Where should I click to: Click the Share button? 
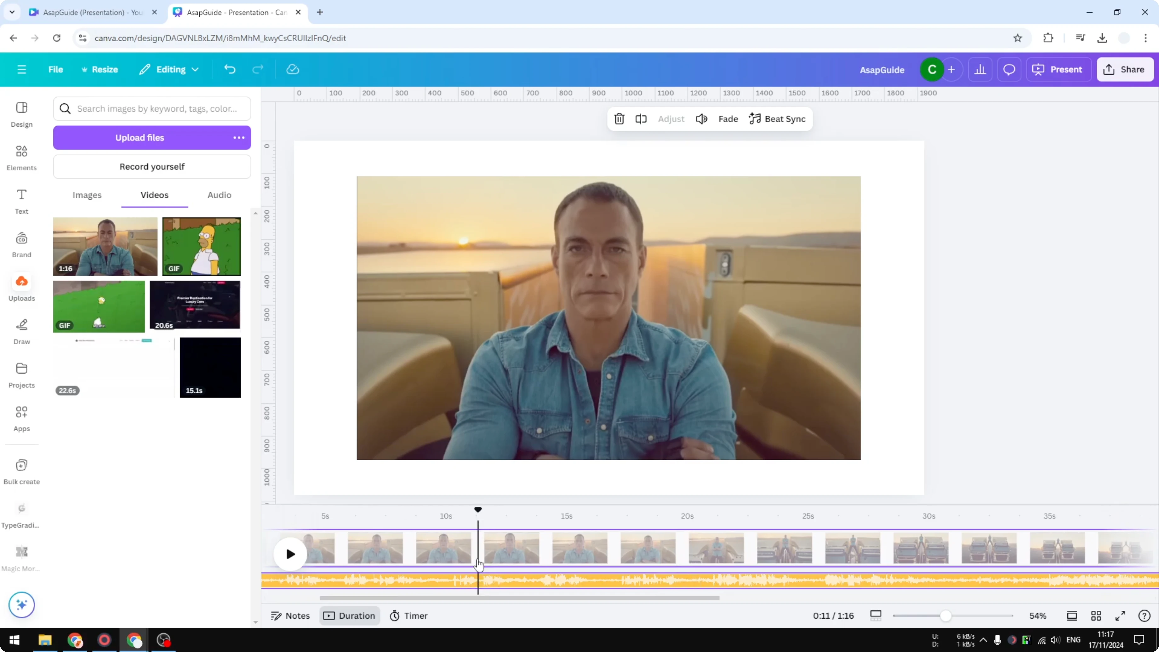(1125, 69)
